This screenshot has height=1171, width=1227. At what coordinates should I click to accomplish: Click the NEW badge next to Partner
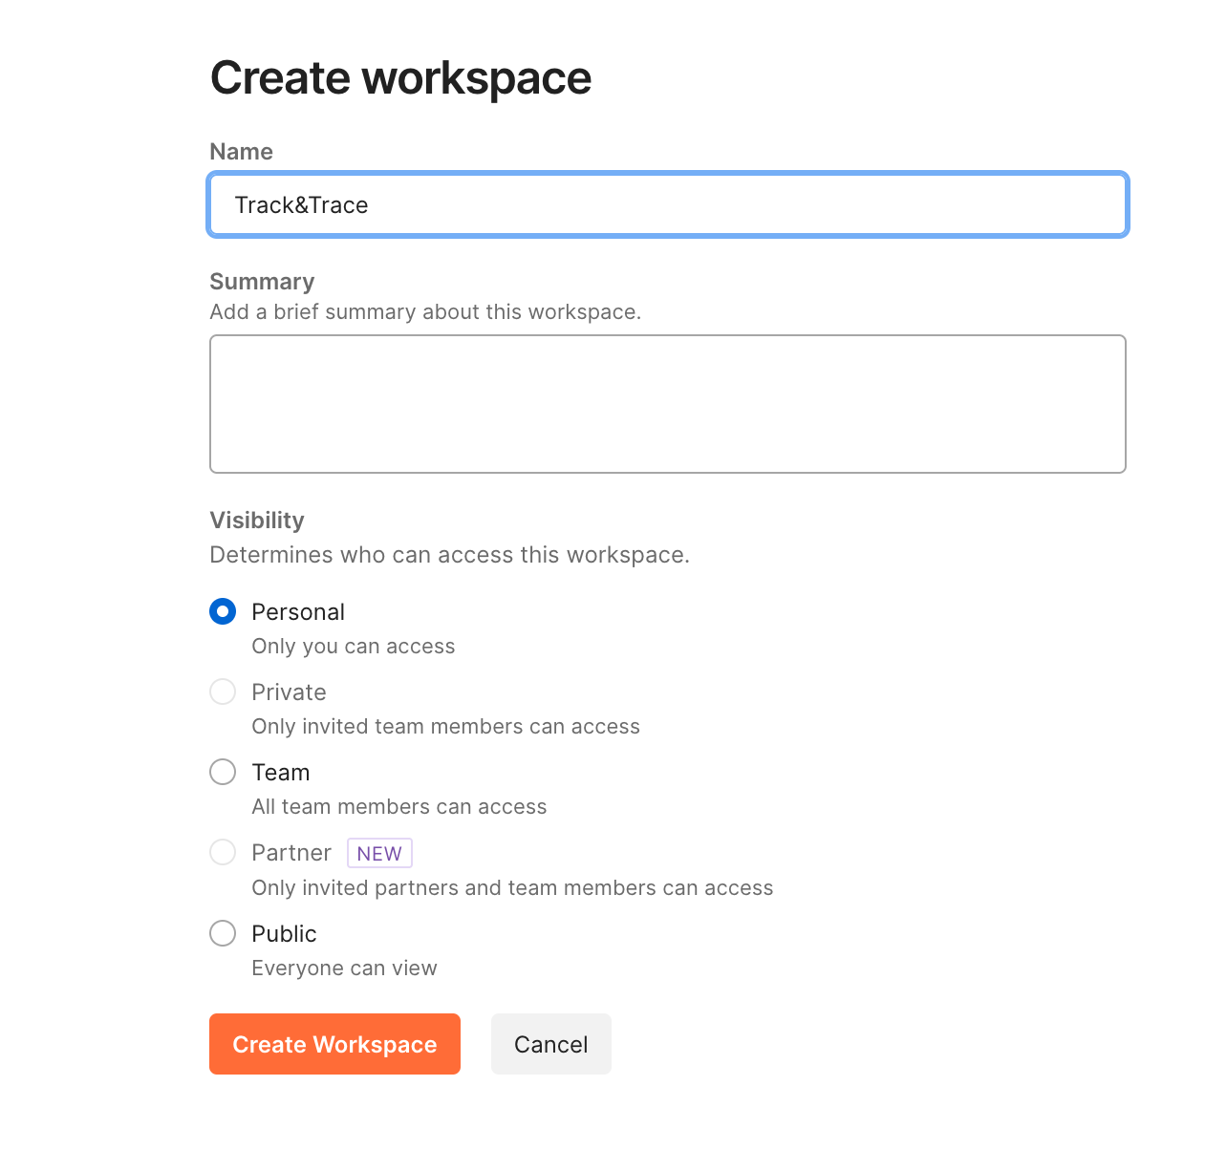(x=379, y=853)
